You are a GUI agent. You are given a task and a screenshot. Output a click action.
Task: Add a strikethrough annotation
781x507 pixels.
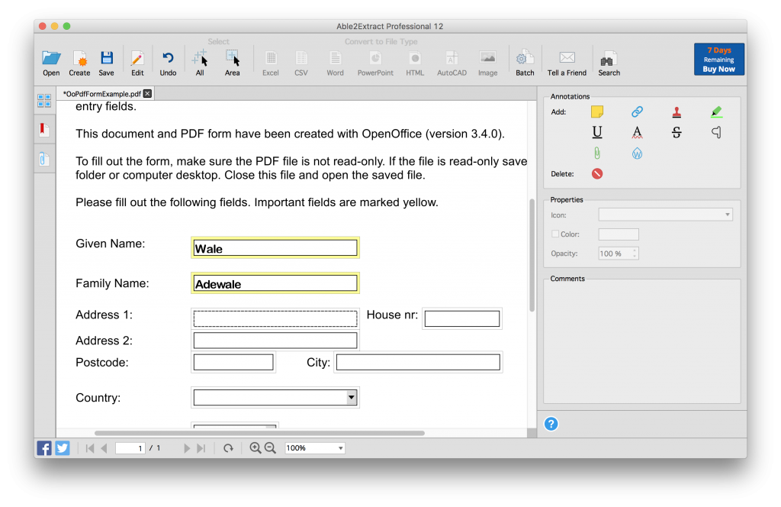677,132
